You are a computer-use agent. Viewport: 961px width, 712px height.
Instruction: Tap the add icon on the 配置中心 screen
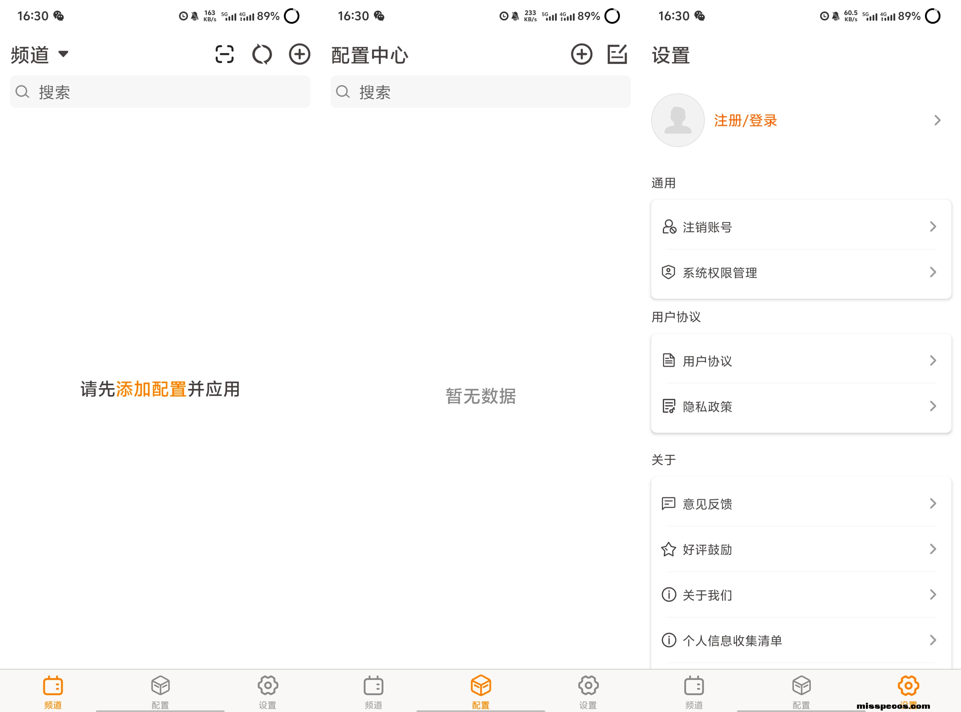(582, 54)
